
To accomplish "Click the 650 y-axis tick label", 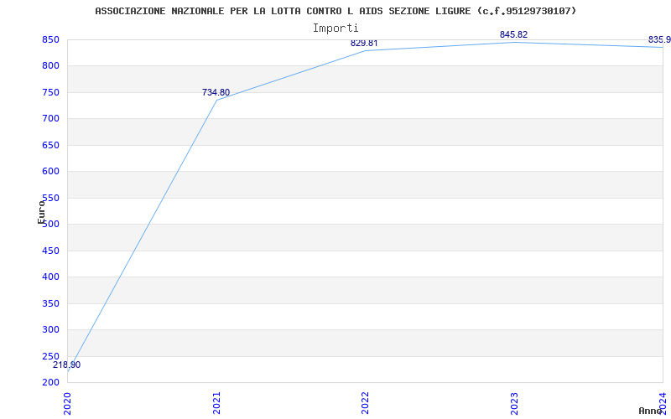I will (50, 145).
